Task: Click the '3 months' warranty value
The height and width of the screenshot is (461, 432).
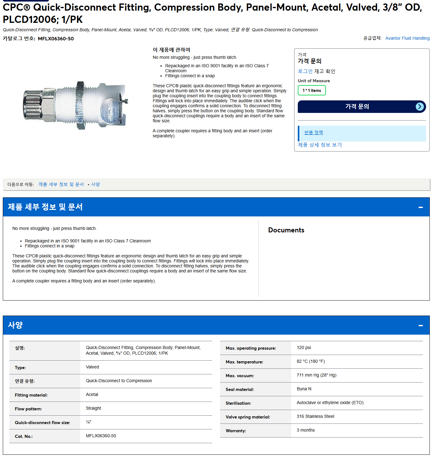Action: coord(306,430)
